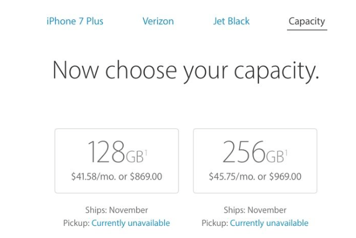
Task: Click the $869.00 full price text
Action: point(145,177)
